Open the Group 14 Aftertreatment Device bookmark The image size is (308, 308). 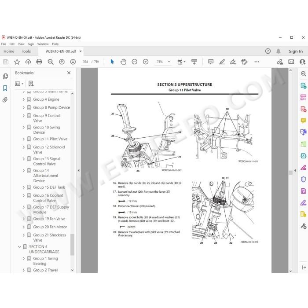click(46, 176)
